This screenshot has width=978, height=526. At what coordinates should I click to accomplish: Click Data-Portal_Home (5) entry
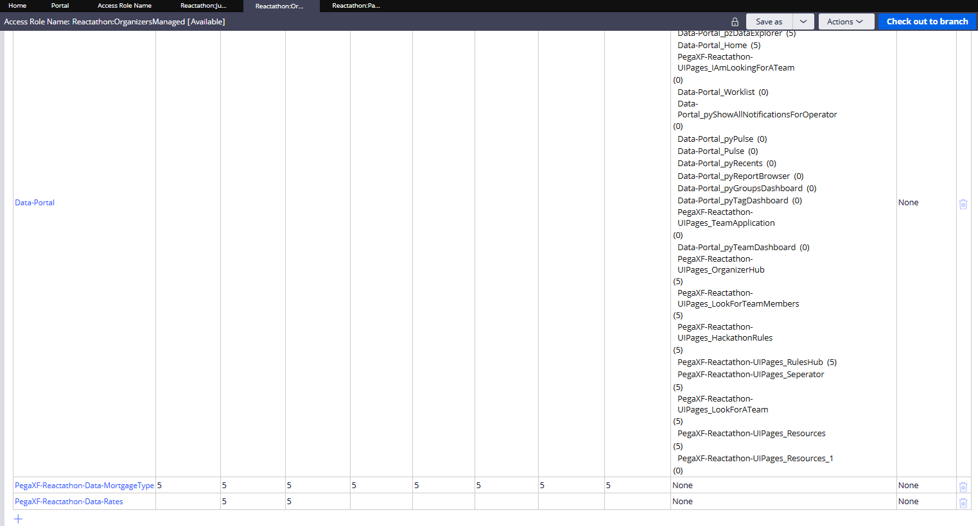coord(719,46)
